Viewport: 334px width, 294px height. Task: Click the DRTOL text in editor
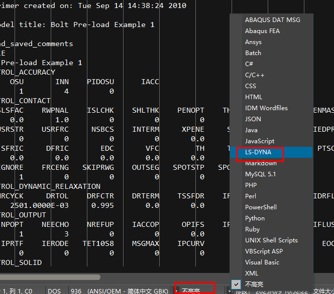pos(58,196)
